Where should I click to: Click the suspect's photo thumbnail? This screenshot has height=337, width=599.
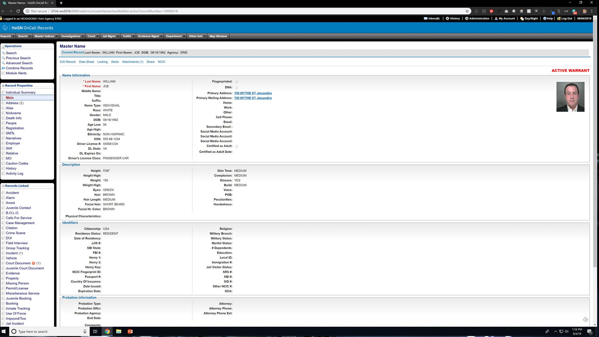point(570,97)
